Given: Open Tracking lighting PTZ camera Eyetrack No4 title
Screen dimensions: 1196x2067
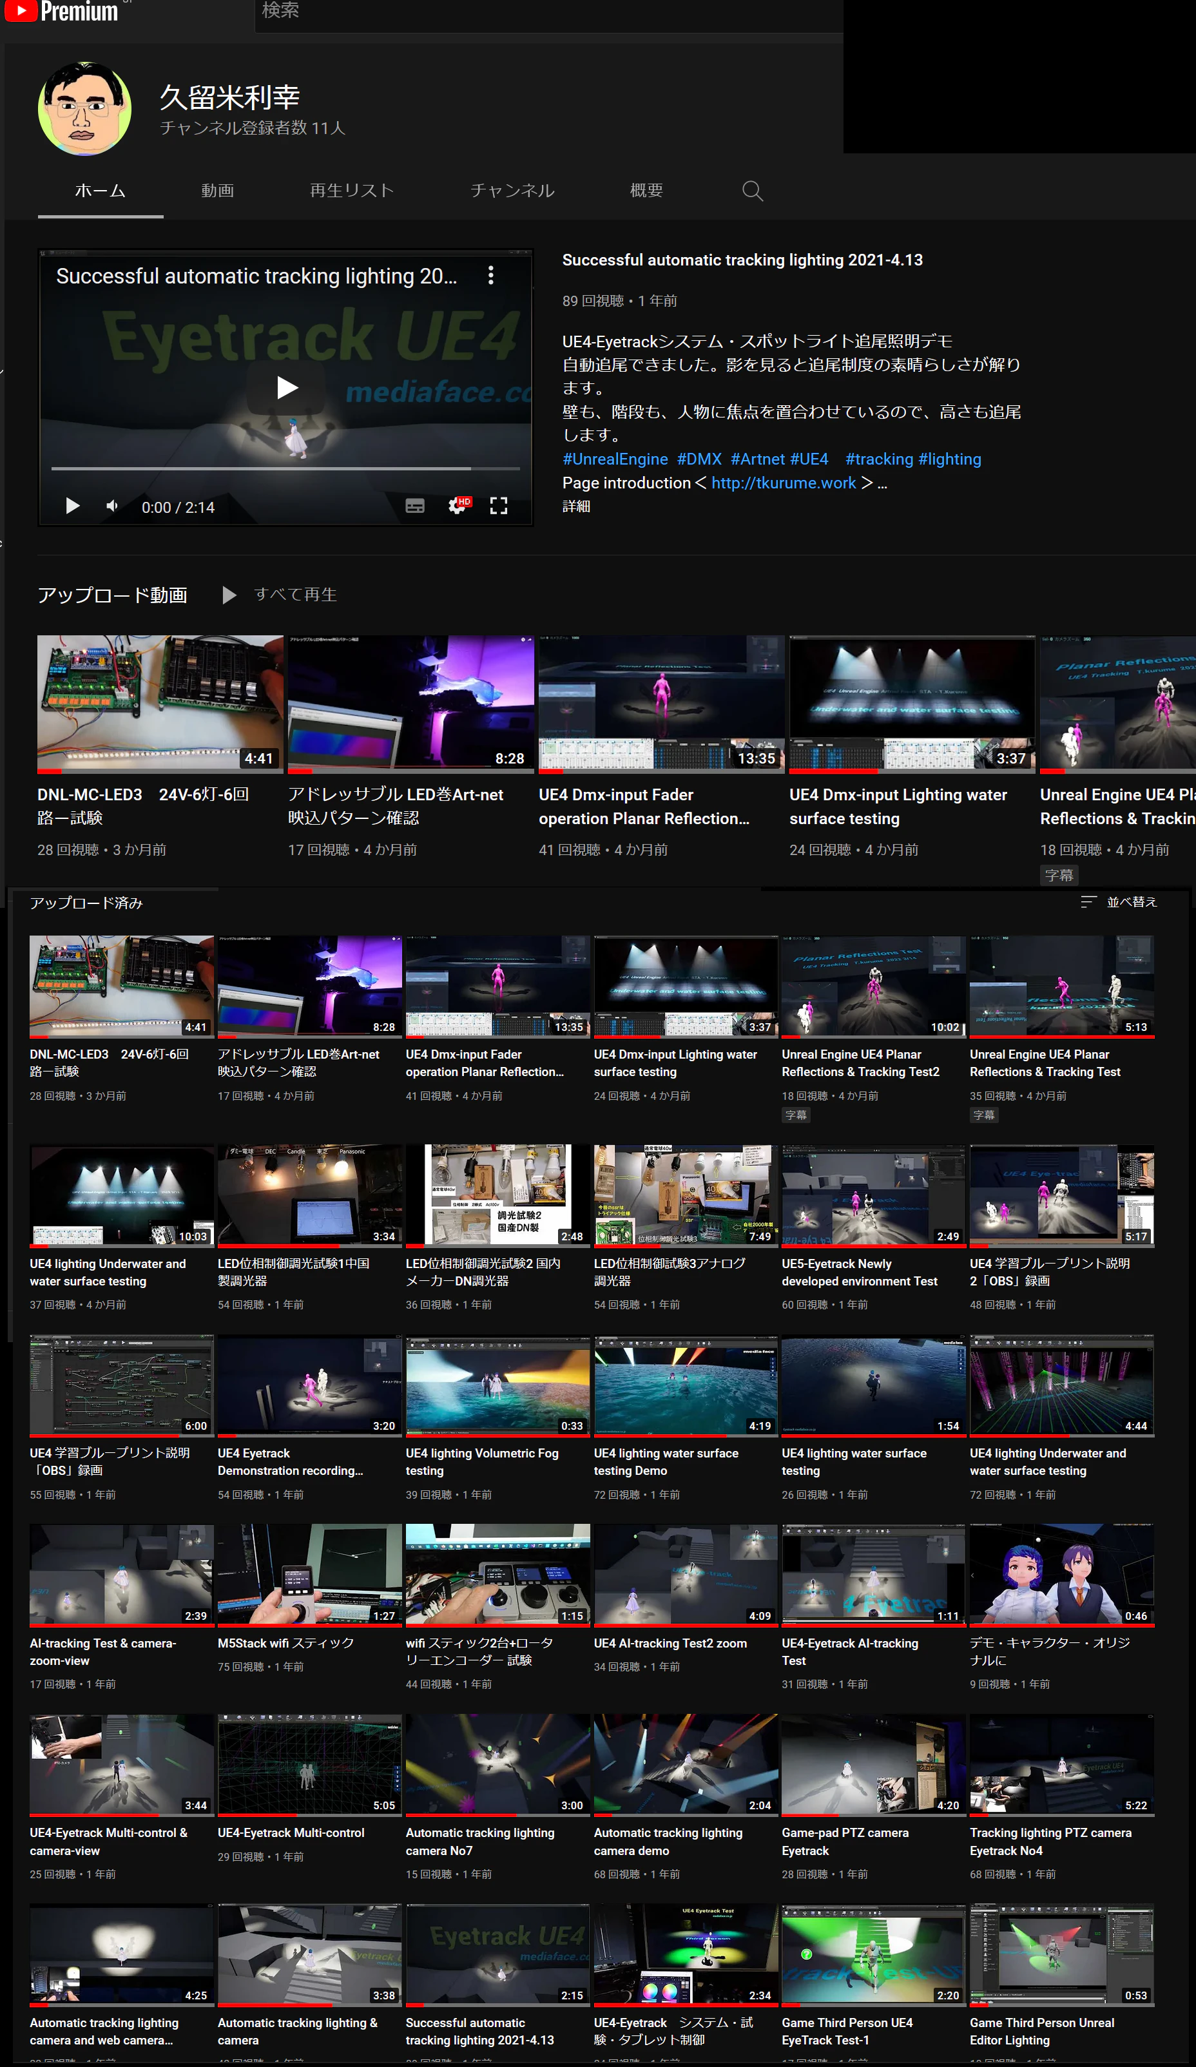Looking at the screenshot, I should tap(1051, 1841).
